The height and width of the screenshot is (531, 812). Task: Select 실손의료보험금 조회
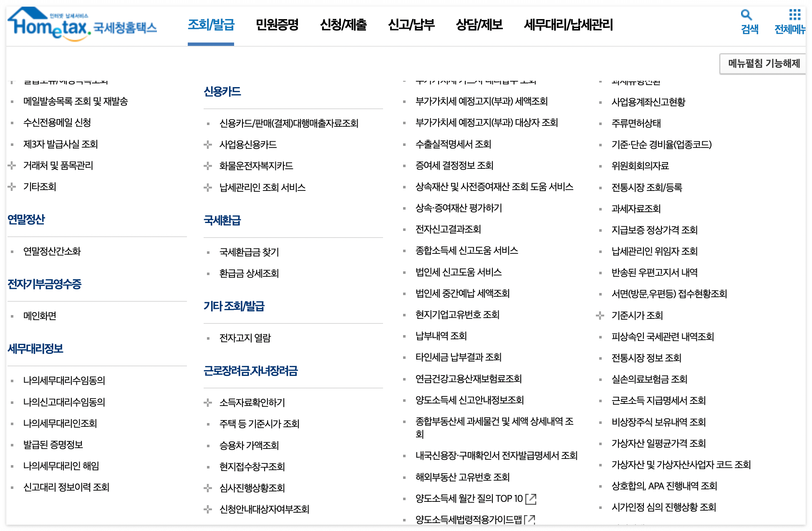click(x=649, y=379)
